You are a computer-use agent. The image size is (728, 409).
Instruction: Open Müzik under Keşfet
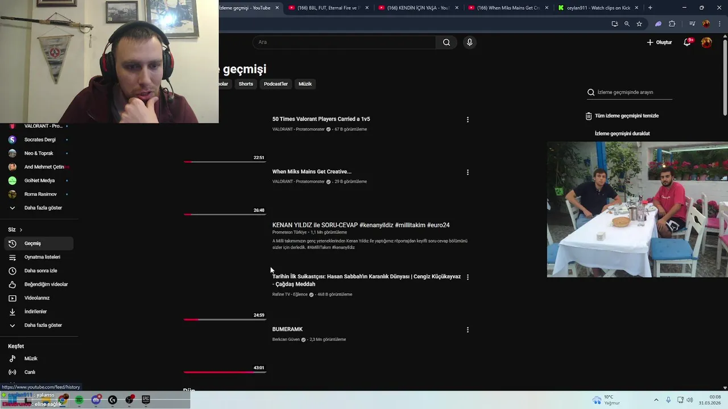39,359
